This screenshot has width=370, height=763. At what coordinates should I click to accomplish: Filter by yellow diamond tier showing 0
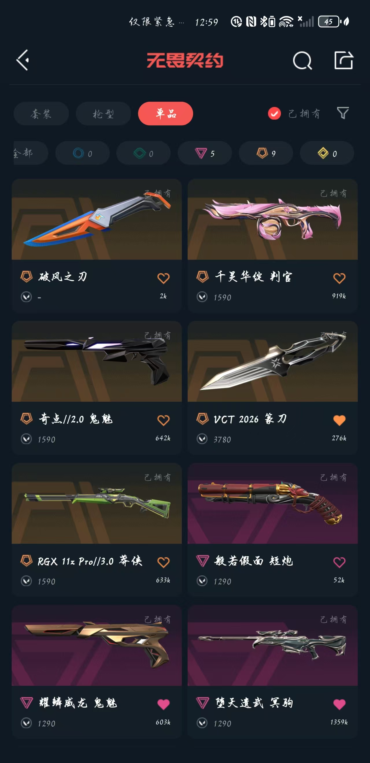327,153
